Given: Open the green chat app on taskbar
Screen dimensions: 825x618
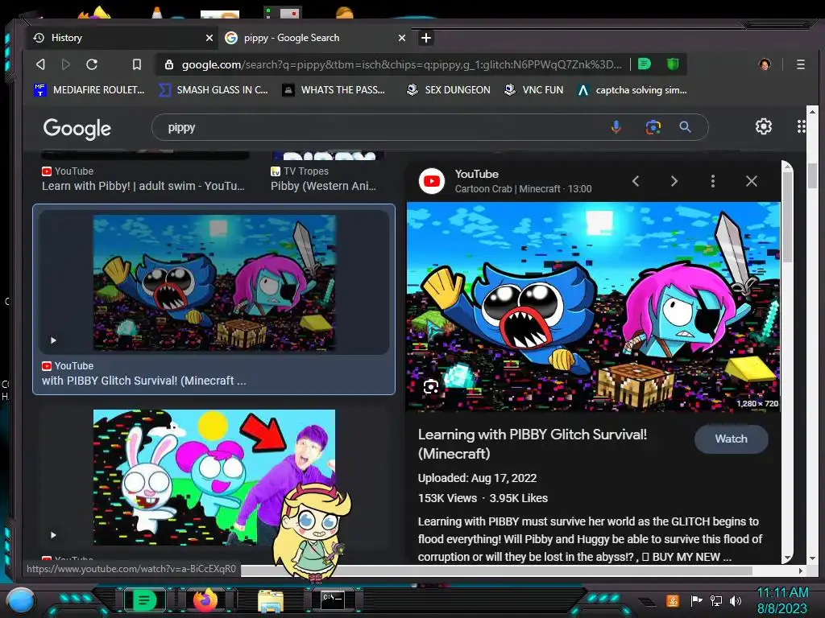Looking at the screenshot, I should click(x=143, y=600).
